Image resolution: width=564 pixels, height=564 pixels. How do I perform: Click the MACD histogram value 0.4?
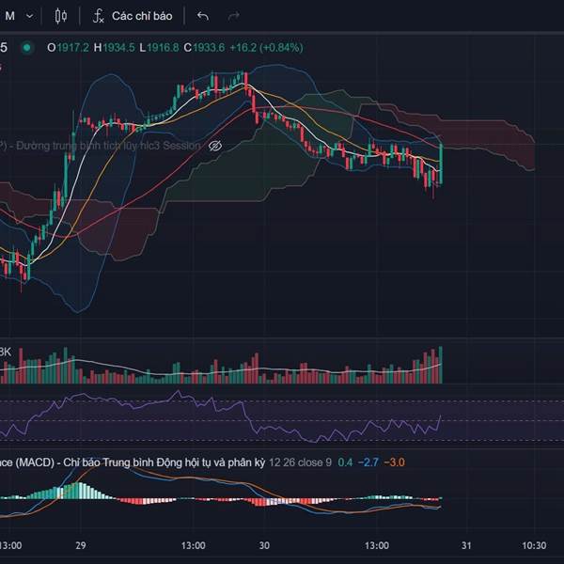click(345, 462)
